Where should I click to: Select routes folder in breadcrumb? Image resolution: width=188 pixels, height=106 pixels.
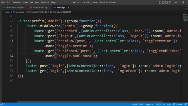tap(7, 12)
